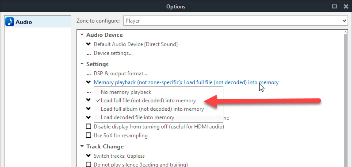Click the ellipsis icon beside Device settings
Image resolution: width=352 pixels, height=167 pixels.
89,54
